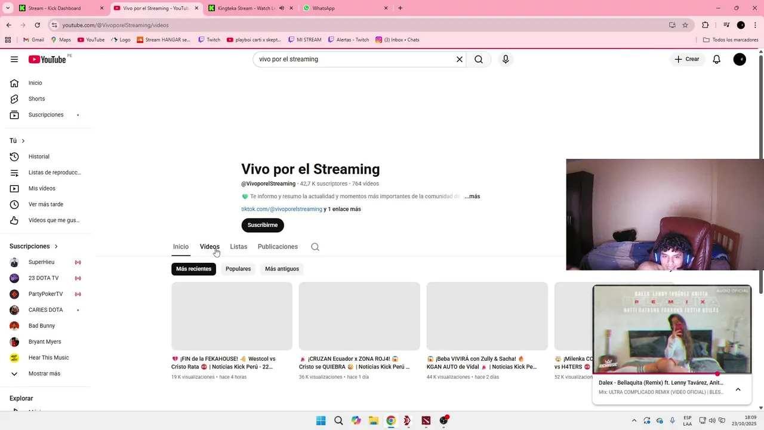
Task: Open YouTube account avatar menu
Action: click(740, 59)
